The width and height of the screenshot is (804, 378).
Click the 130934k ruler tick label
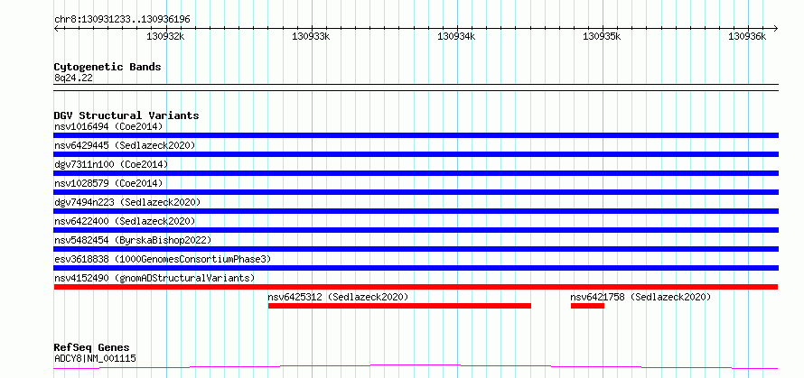(456, 37)
